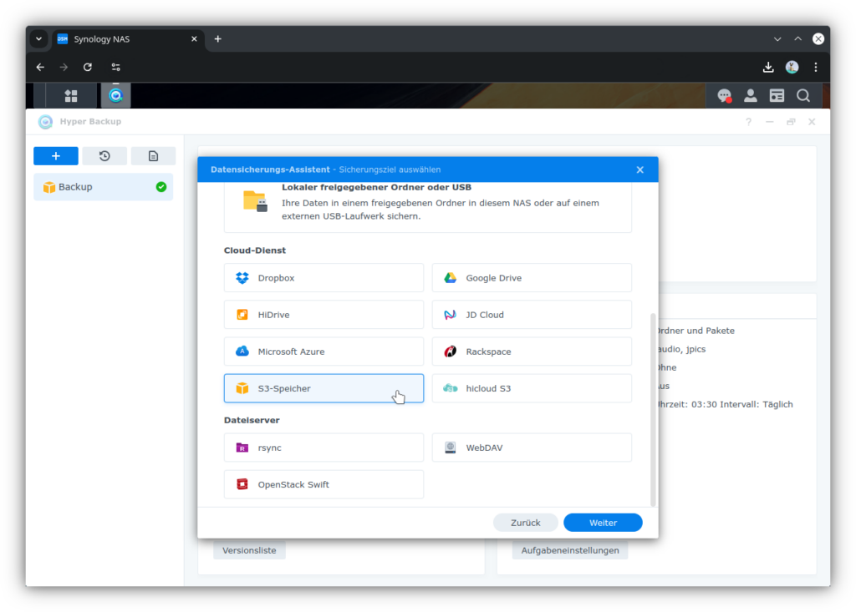The width and height of the screenshot is (856, 612).
Task: Click the wizard's vertical scrollbar
Action: 653,409
